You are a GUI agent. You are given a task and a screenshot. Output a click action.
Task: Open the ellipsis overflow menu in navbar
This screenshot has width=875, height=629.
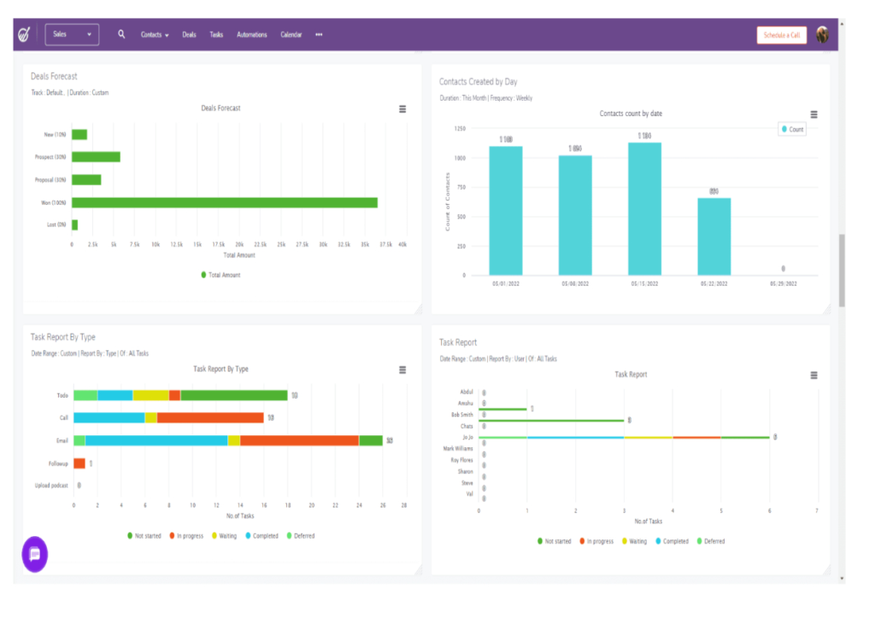click(x=318, y=34)
